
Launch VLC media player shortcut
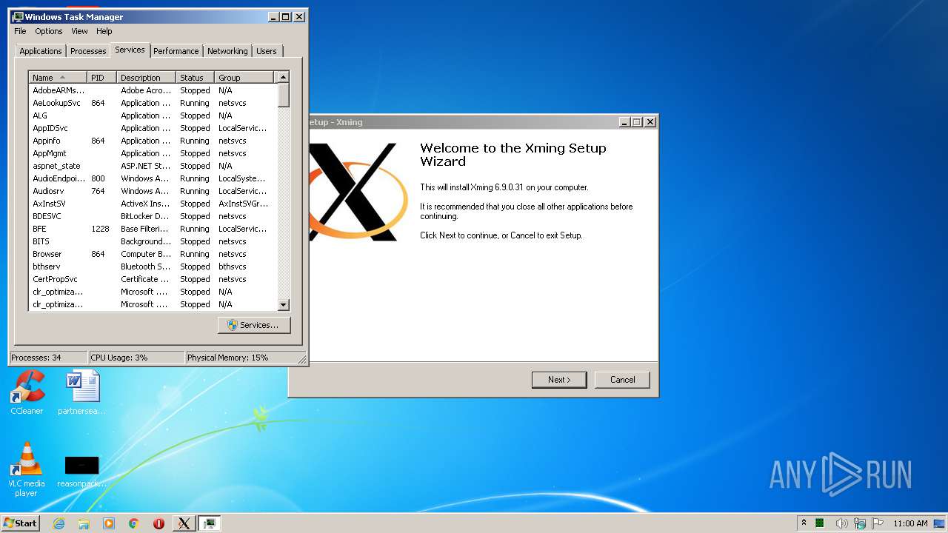[27, 469]
